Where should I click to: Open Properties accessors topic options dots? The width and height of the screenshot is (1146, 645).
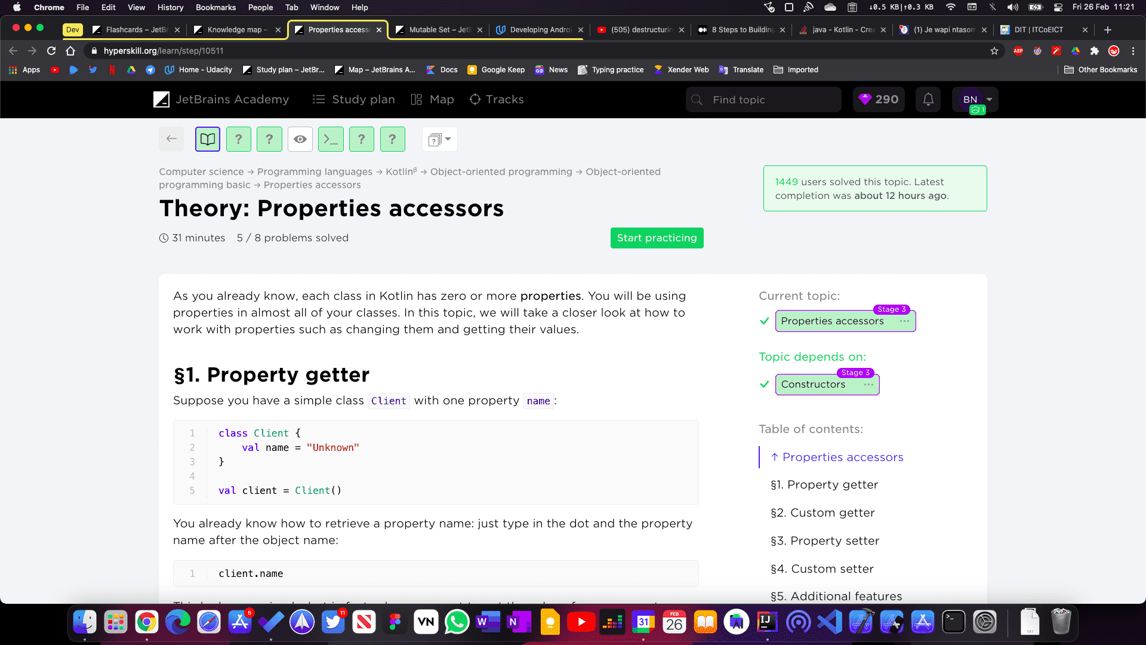(x=904, y=321)
